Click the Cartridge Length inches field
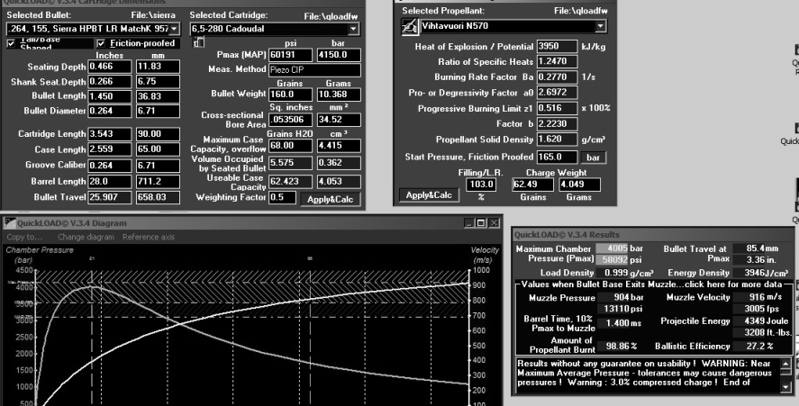Image resolution: width=799 pixels, height=406 pixels. click(110, 134)
